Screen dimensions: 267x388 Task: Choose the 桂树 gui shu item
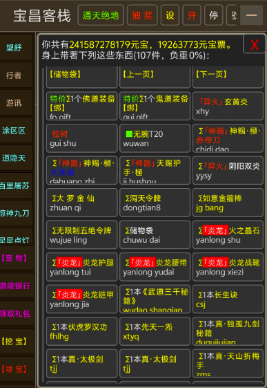click(81, 138)
